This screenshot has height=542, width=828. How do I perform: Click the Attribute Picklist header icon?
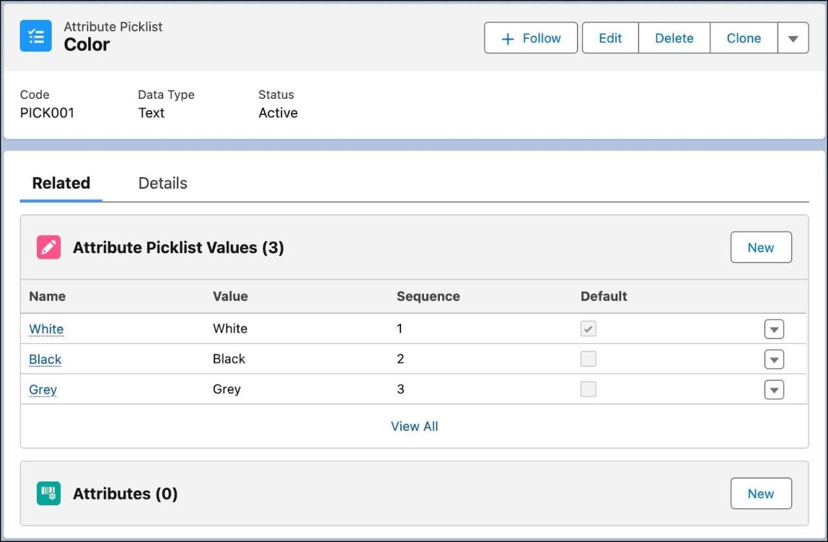coord(36,36)
